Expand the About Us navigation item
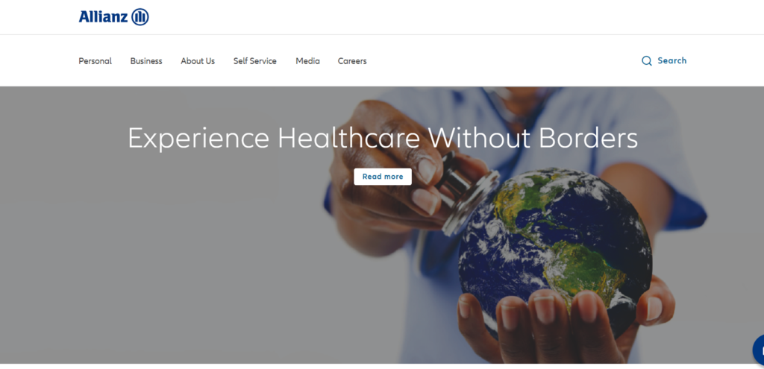 point(197,61)
